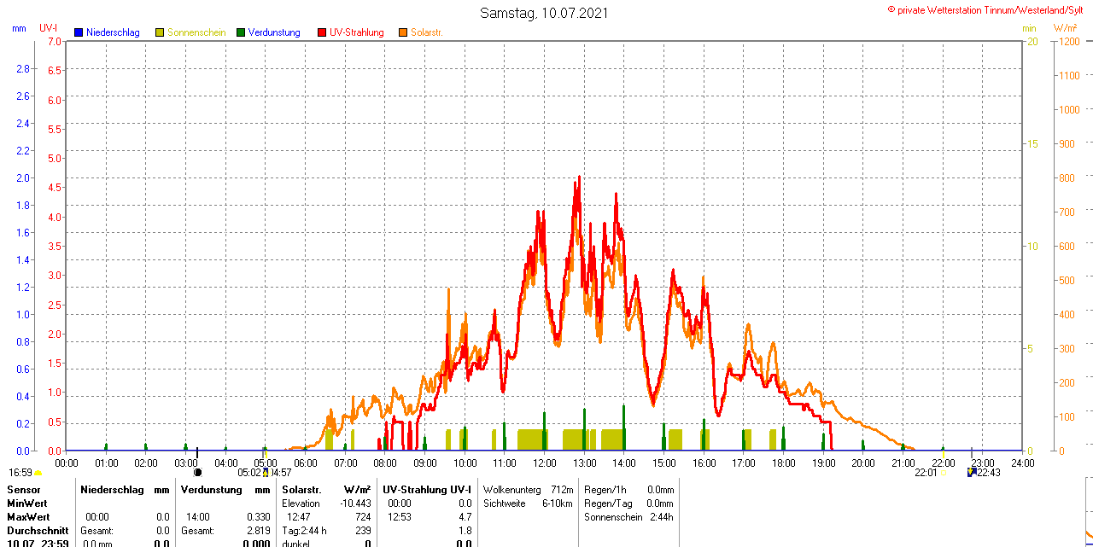Viewport: 1093px width, 547px height.
Task: Click the Solarstr. W/m² table header
Action: pos(326,490)
